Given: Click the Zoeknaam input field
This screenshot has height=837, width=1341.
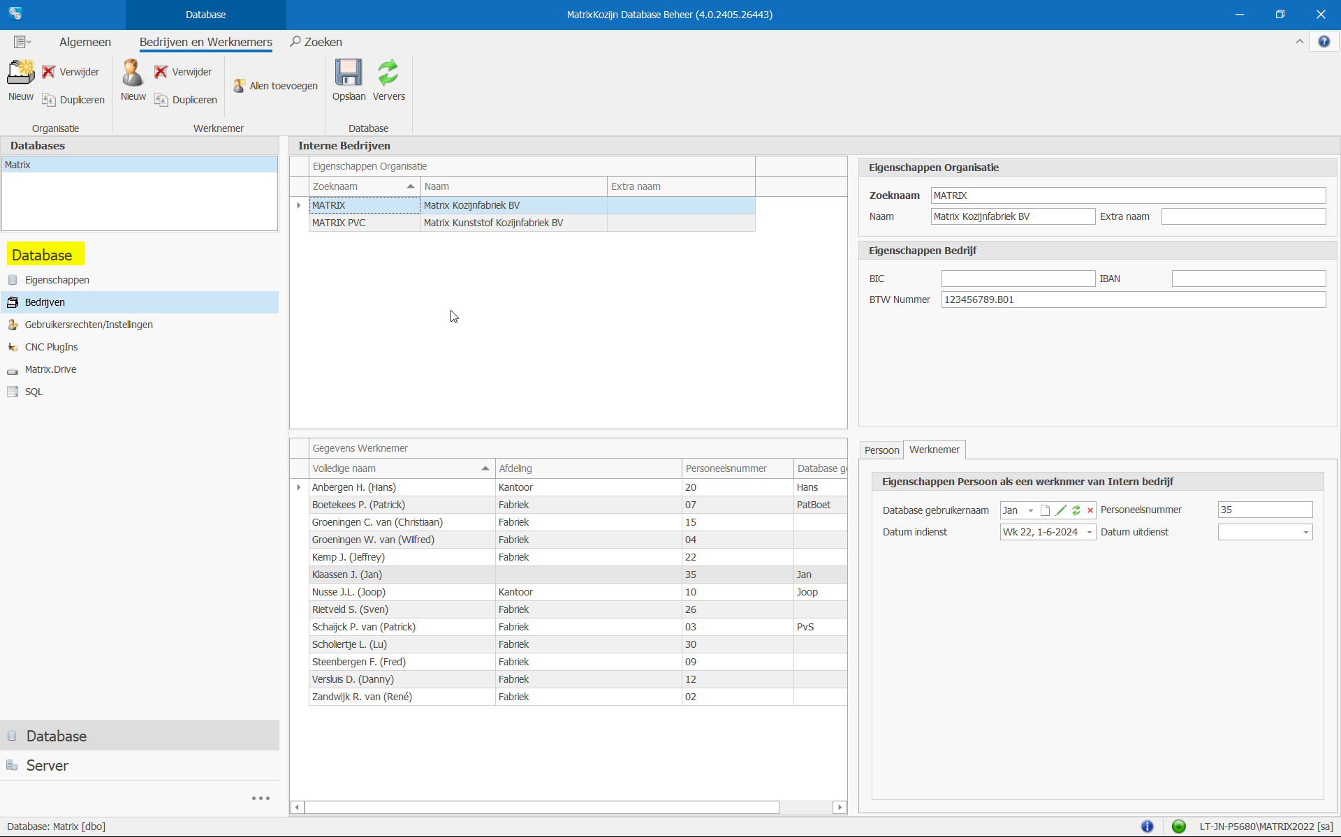Looking at the screenshot, I should [1128, 195].
